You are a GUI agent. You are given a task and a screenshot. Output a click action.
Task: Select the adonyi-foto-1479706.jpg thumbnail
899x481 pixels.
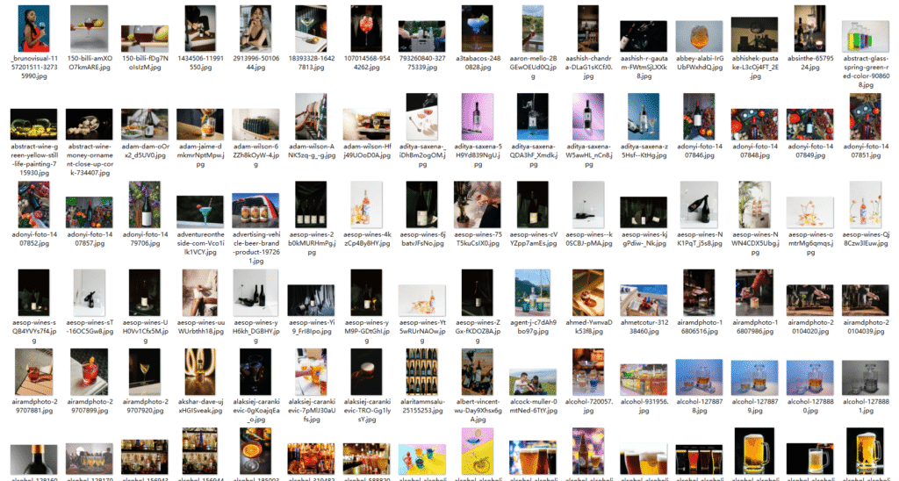click(145, 205)
